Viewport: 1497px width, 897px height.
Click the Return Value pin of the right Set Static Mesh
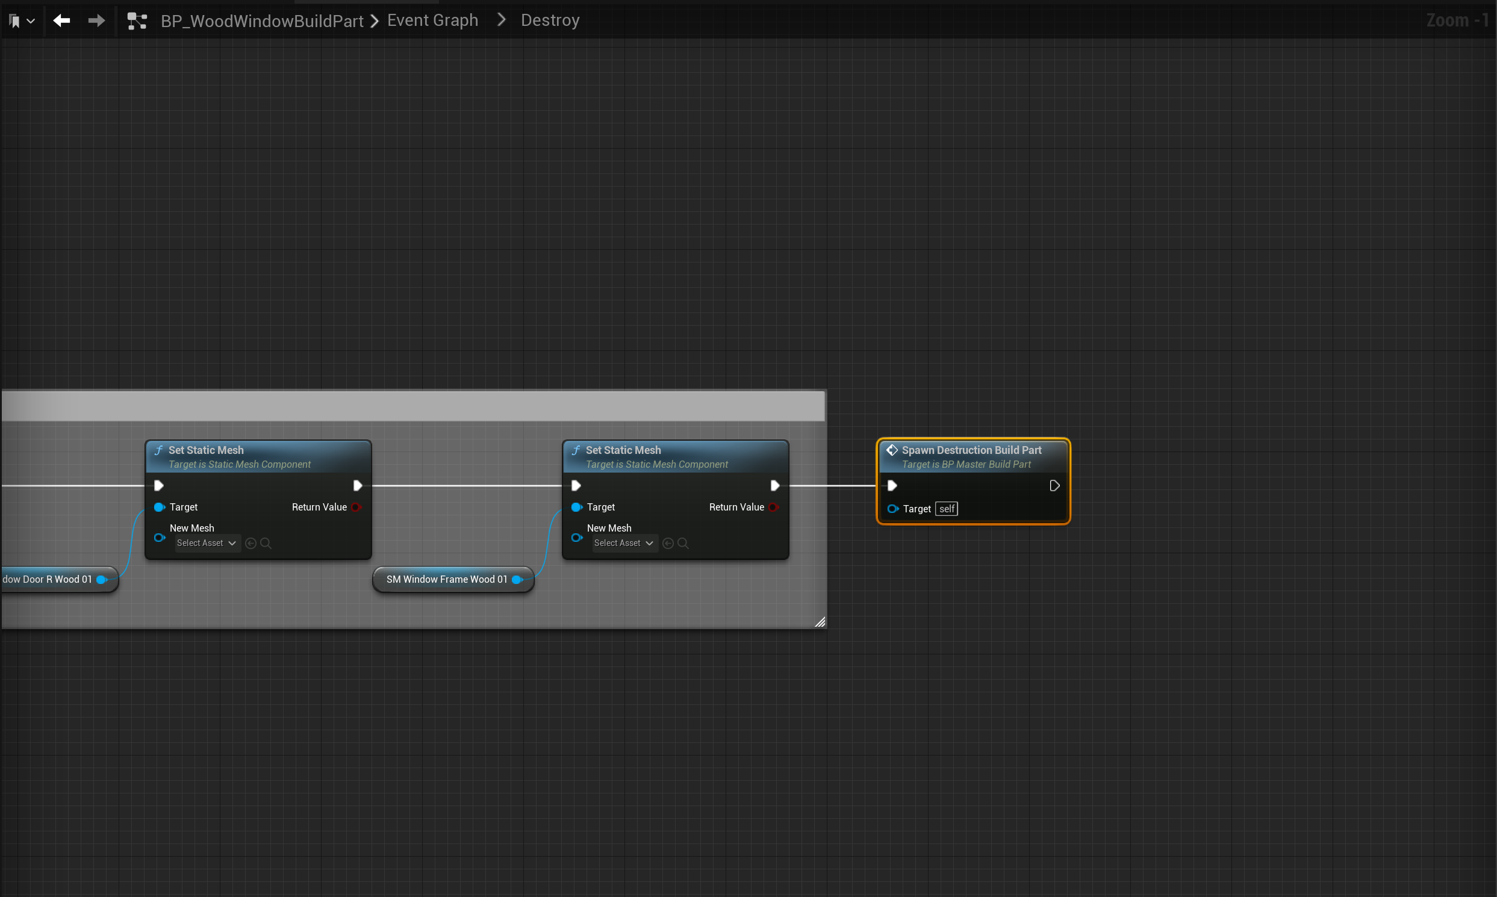coord(773,507)
